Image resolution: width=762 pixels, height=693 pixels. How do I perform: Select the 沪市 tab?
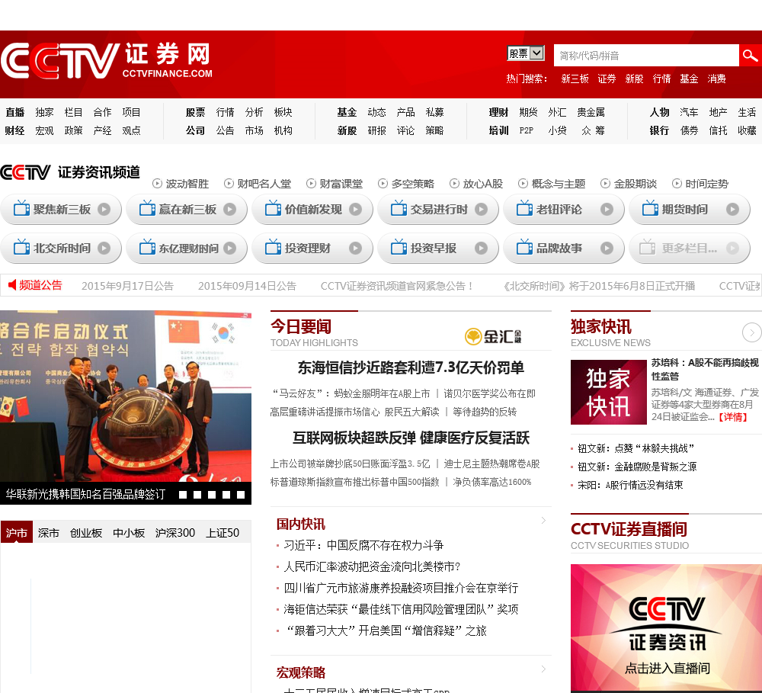tap(17, 532)
